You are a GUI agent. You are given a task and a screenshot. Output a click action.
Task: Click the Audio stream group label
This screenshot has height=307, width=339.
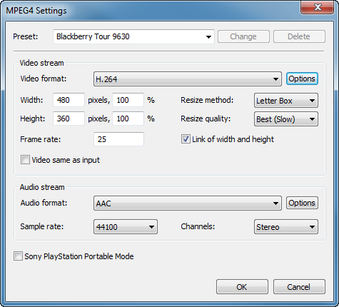[42, 187]
